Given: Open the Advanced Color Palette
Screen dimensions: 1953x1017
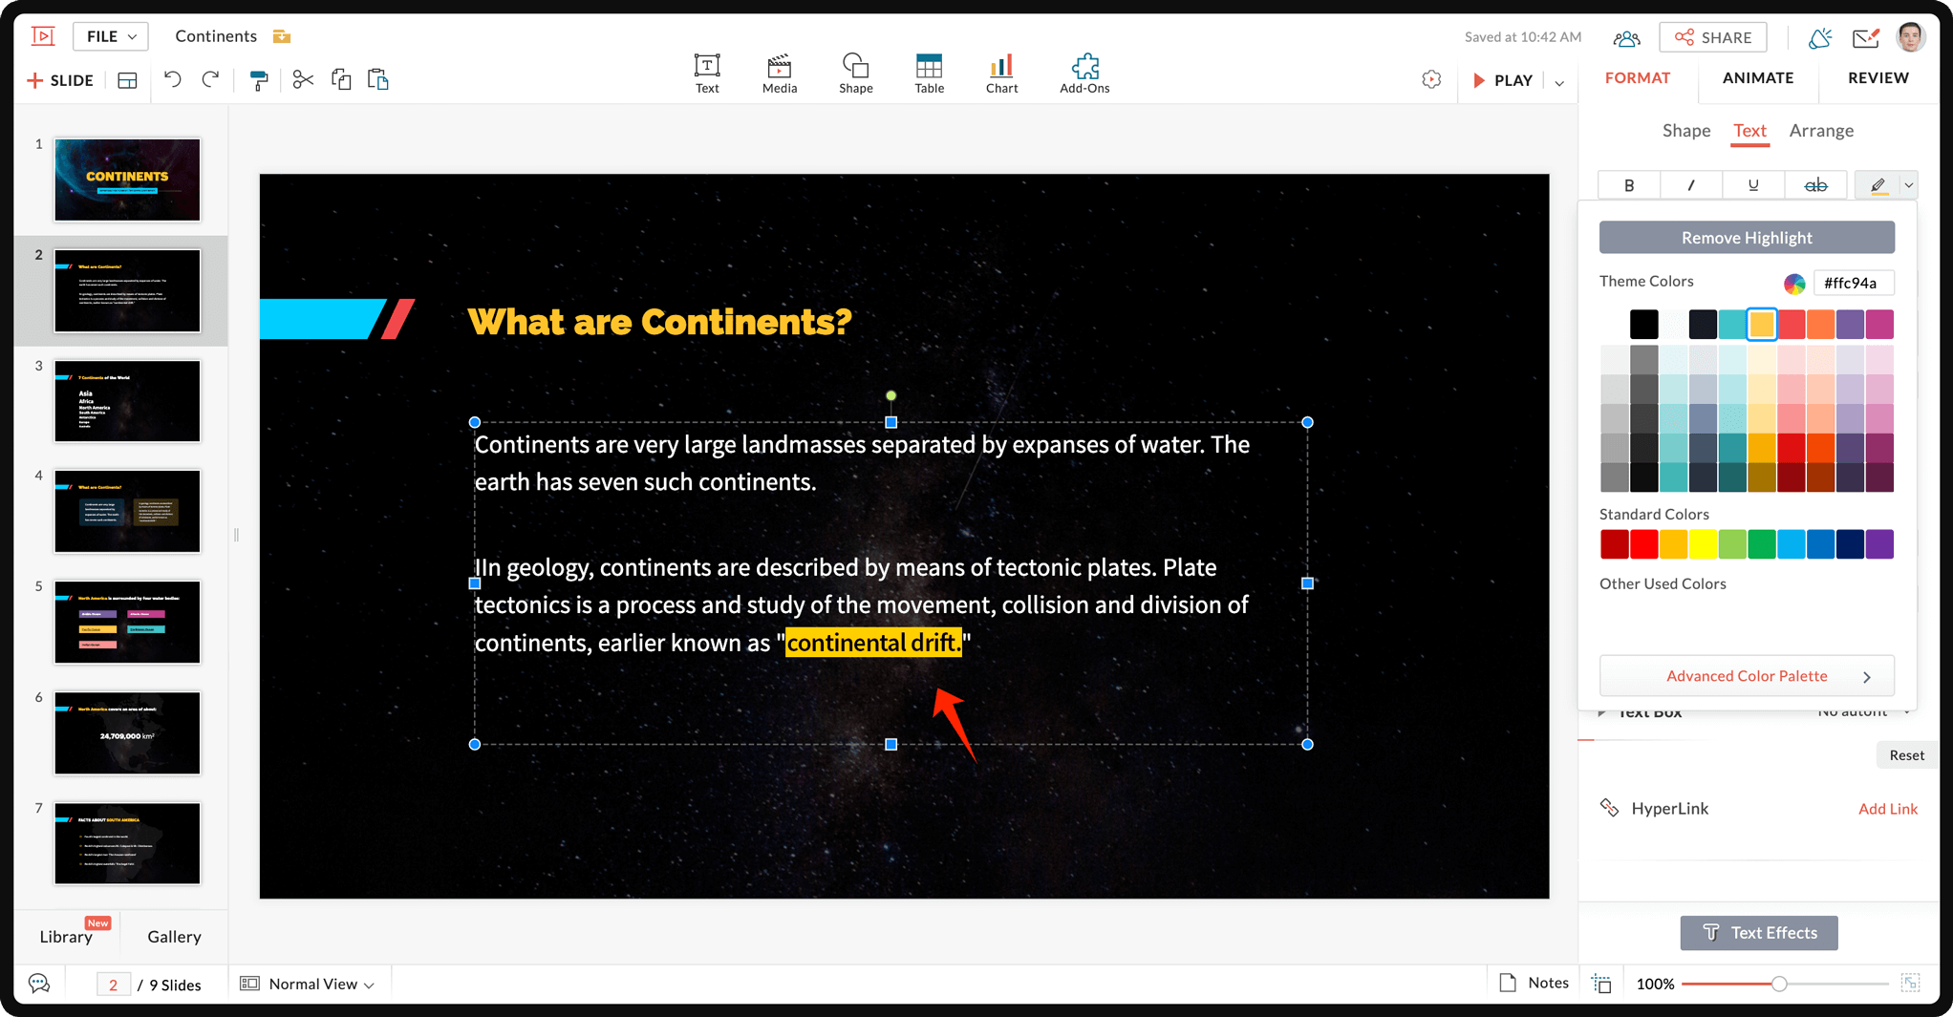Looking at the screenshot, I should tap(1747, 676).
